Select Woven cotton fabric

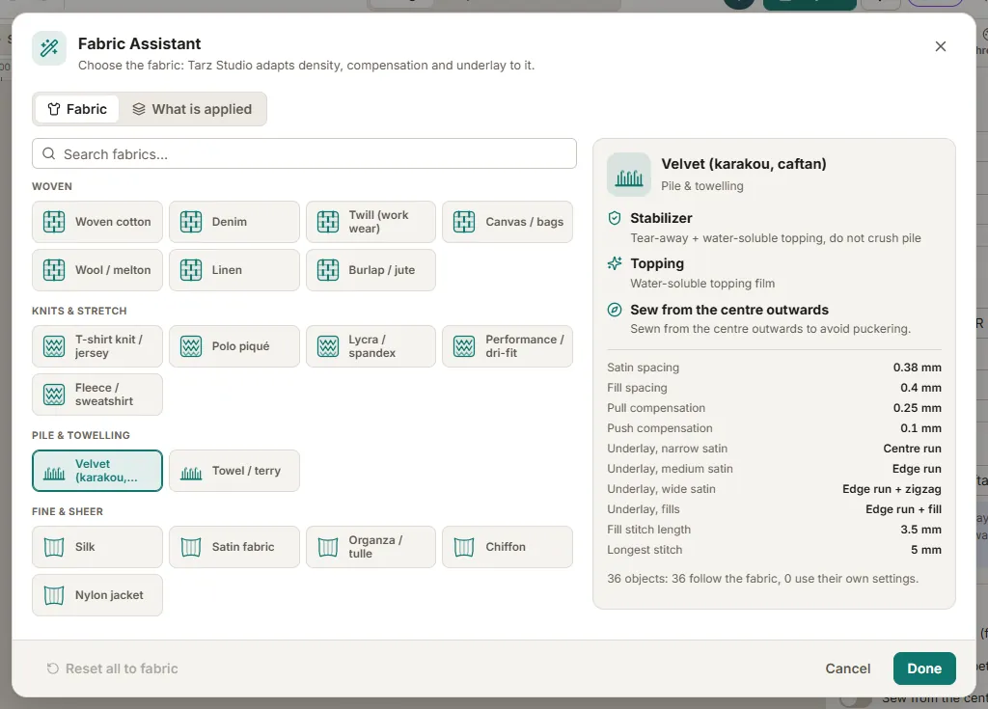(x=97, y=222)
